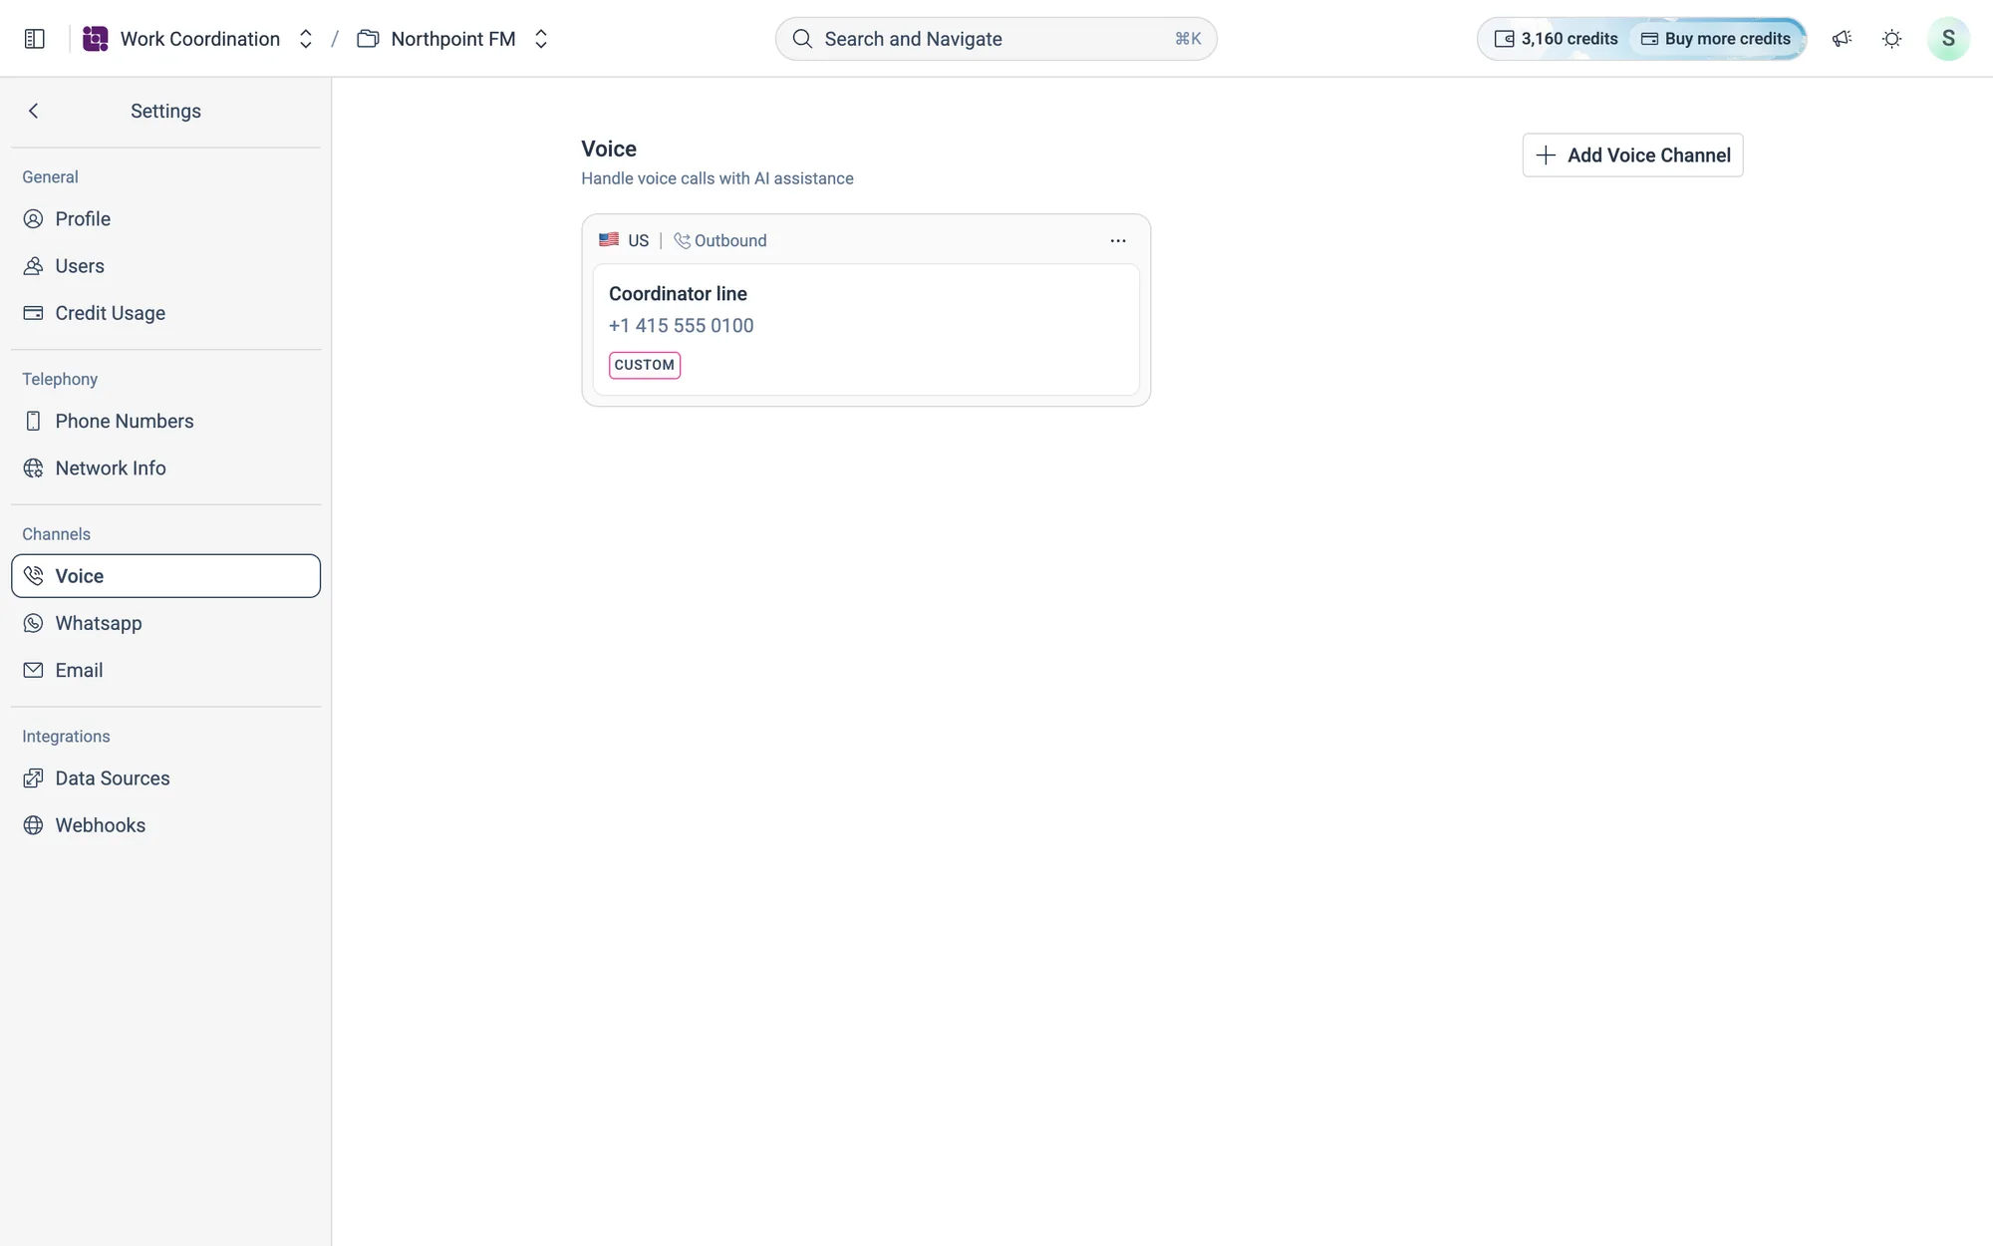Collapse the sidebar panel icon
The height and width of the screenshot is (1246, 1993).
tap(35, 39)
